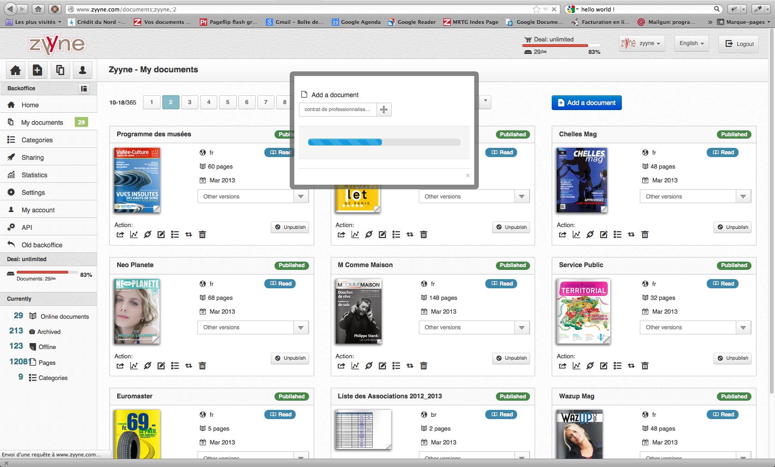Close the Add a document dialog
Viewport: 775px width, 467px height.
pyautogui.click(x=467, y=175)
